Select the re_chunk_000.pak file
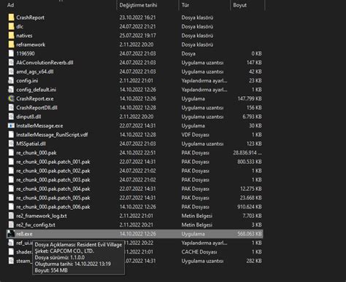346x282 pixels. [x=135, y=152]
